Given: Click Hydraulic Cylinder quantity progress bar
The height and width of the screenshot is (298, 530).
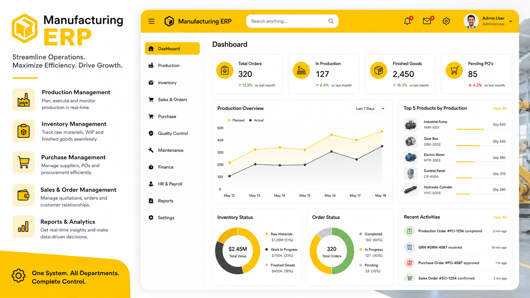Looking at the screenshot, I should click(481, 194).
